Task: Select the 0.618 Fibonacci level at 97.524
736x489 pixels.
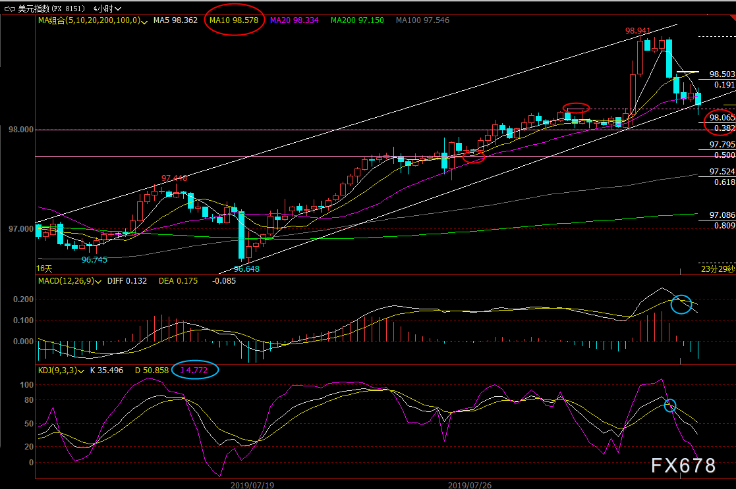Action: (x=724, y=182)
